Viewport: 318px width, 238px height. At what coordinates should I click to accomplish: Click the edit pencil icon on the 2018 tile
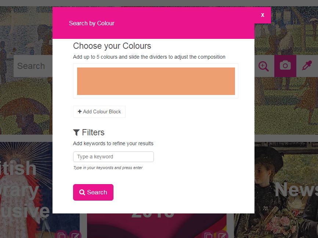coord(222,235)
